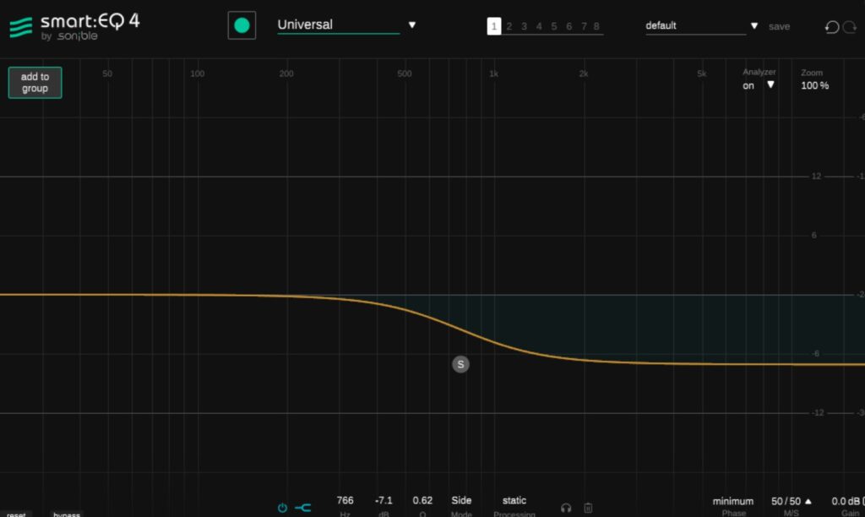865x517 pixels.
Task: Click the 766 Hz frequency field
Action: pyautogui.click(x=345, y=501)
